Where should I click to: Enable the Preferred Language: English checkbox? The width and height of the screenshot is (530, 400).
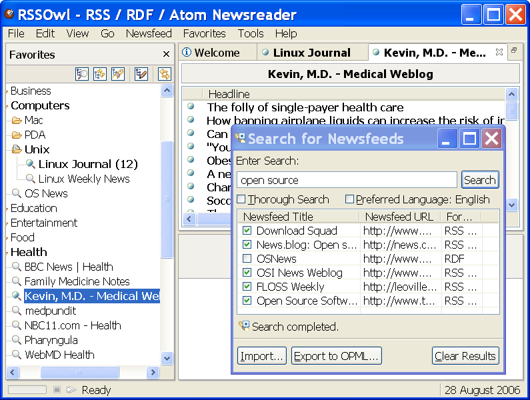click(349, 199)
